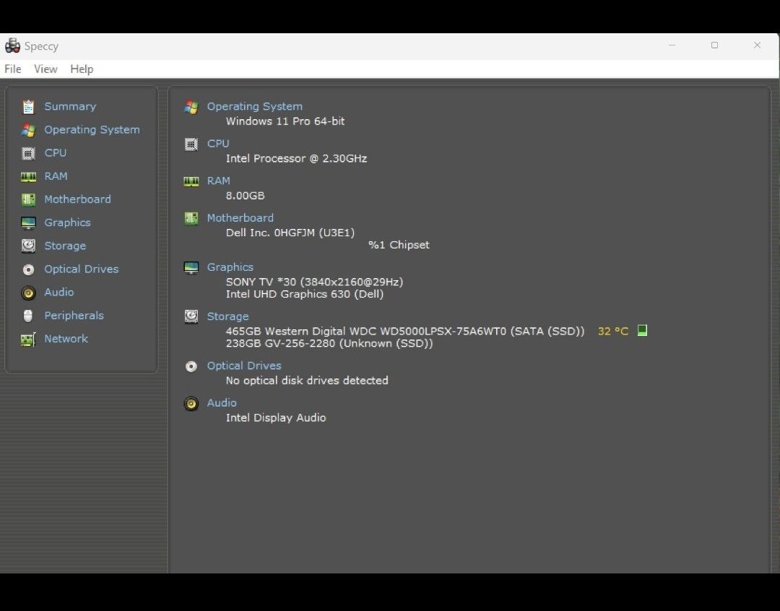
Task: Click the Audio speaker icon in sidebar
Action: pyautogui.click(x=28, y=292)
